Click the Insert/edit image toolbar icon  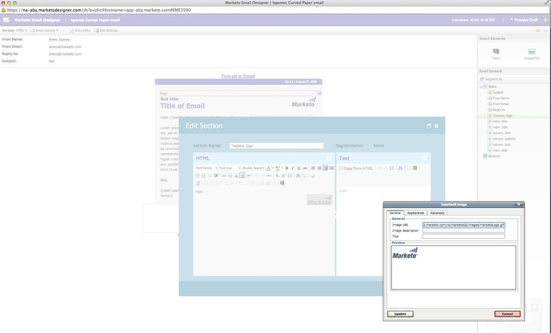tap(242, 175)
